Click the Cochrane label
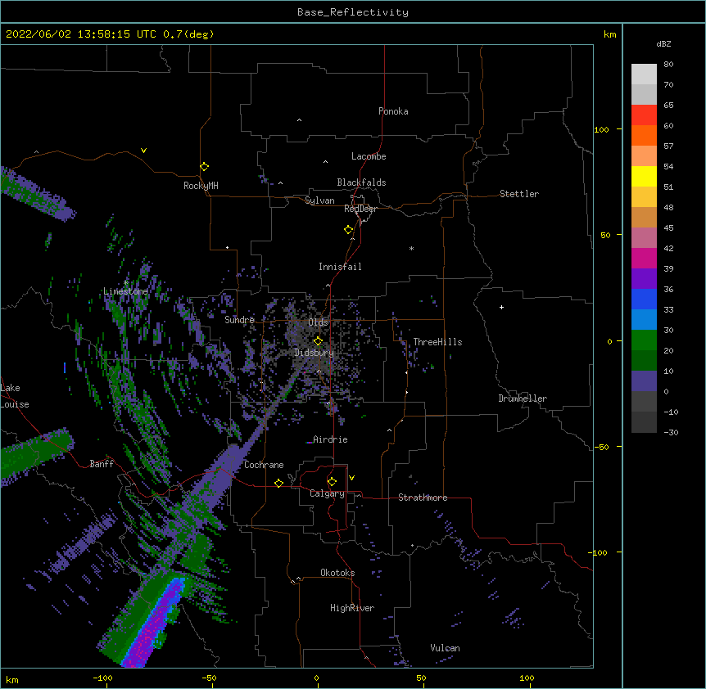This screenshot has width=706, height=689. [x=264, y=465]
